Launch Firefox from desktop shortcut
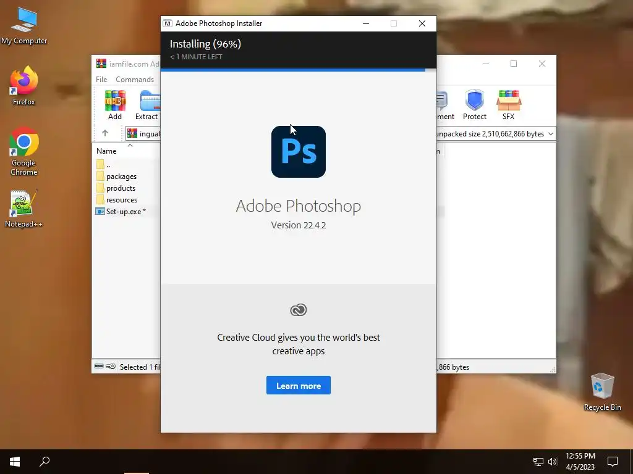633x474 pixels. pos(24,85)
